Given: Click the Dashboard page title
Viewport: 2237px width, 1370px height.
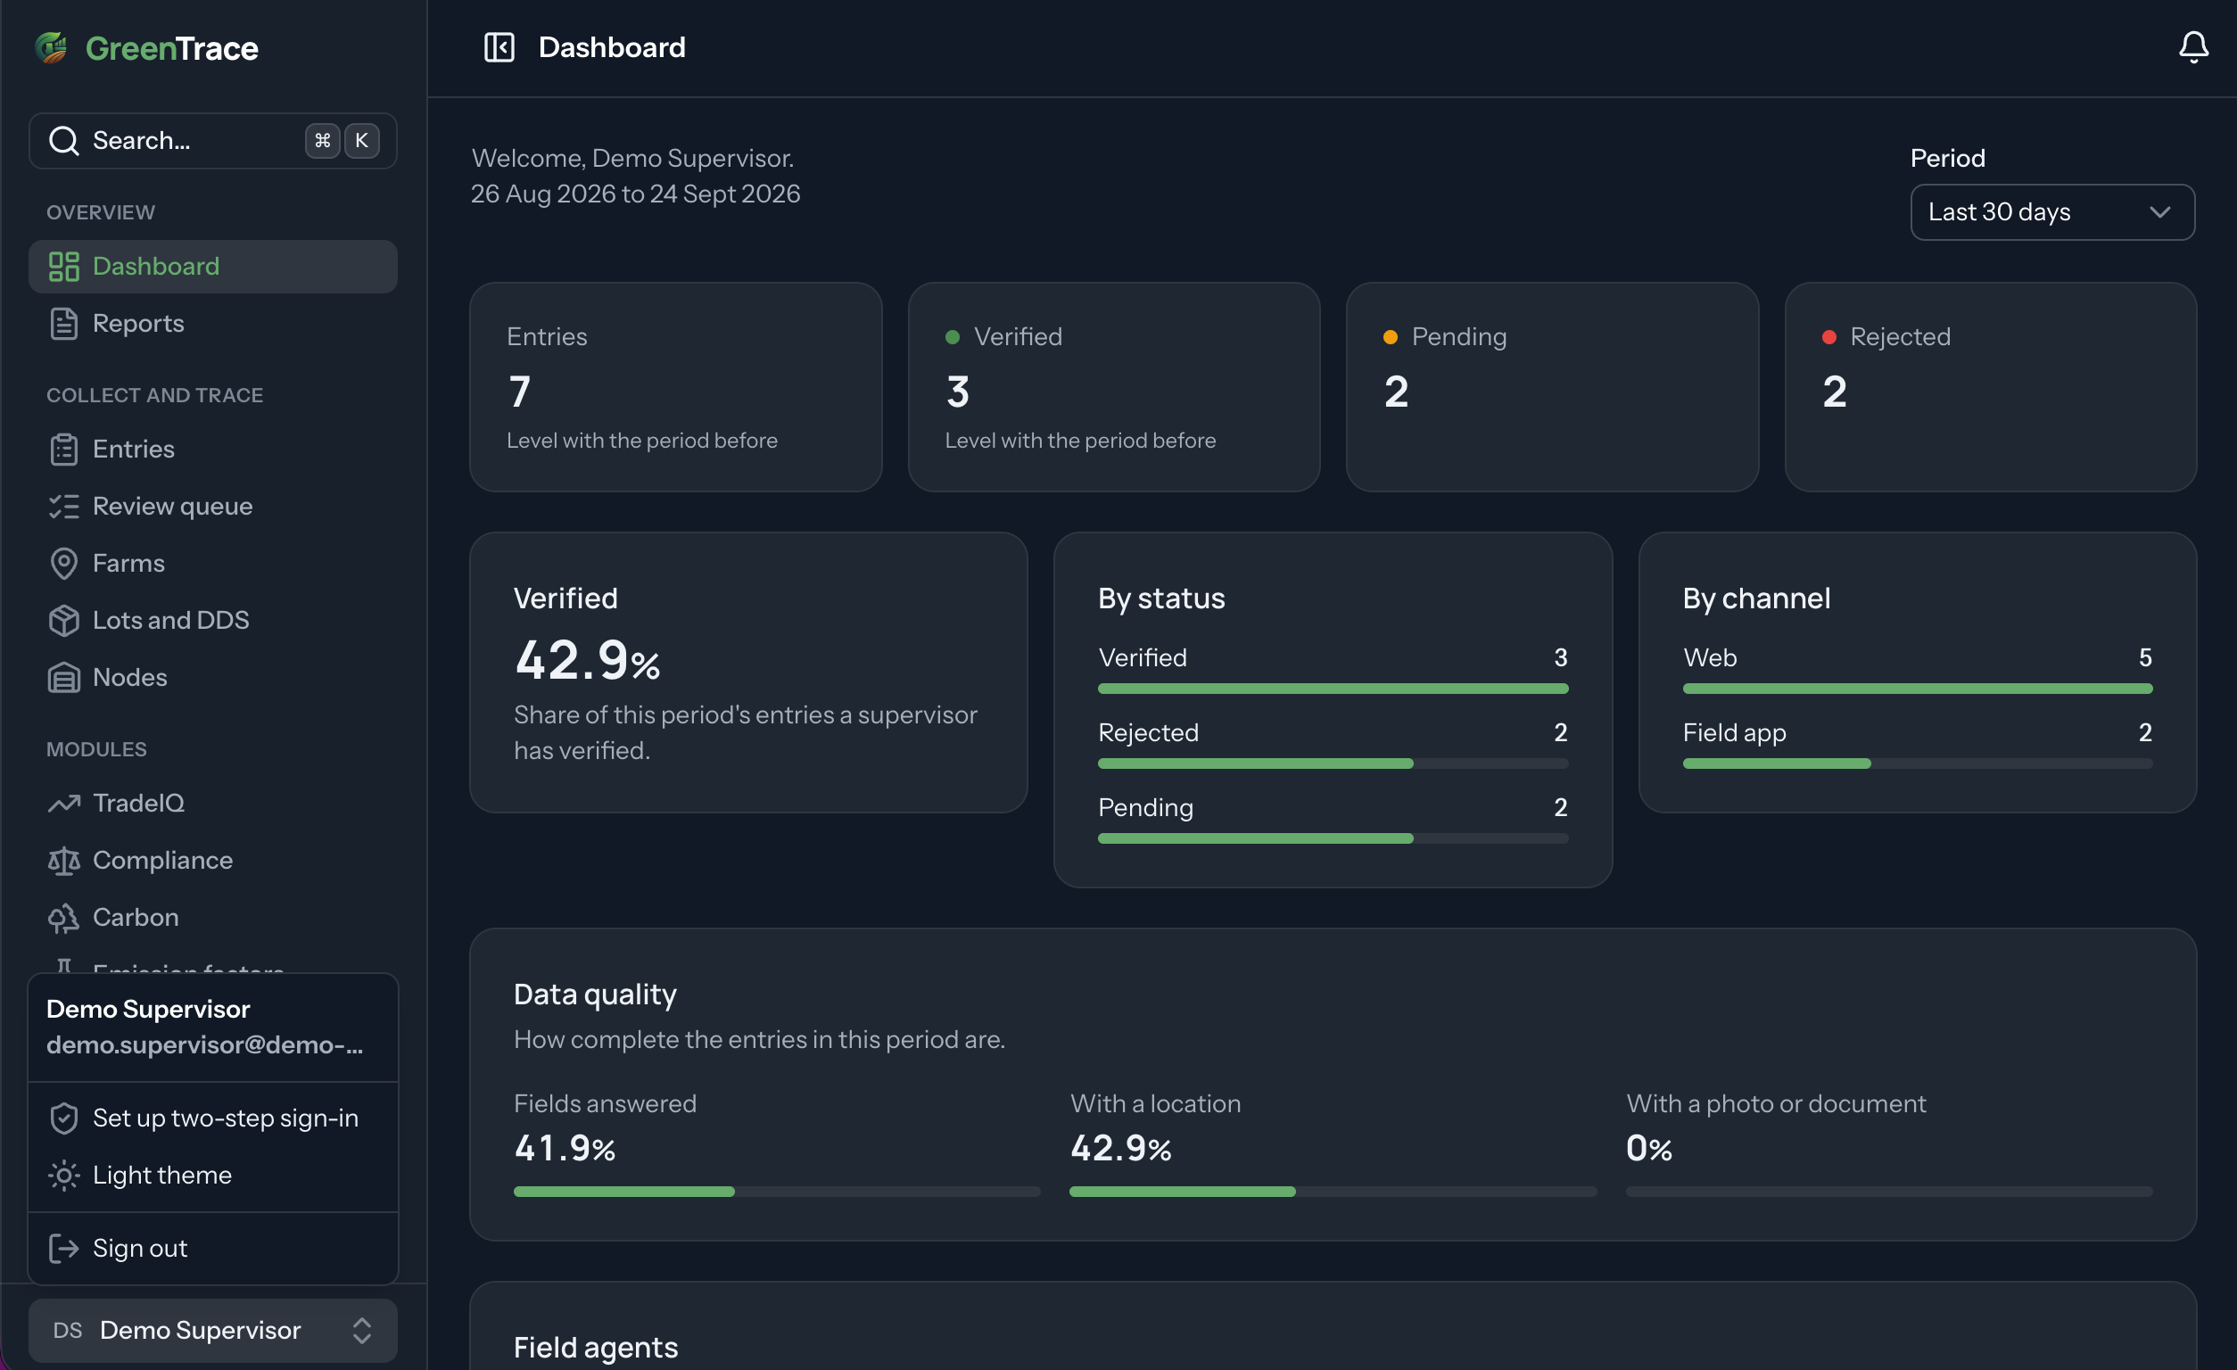Looking at the screenshot, I should pos(612,47).
